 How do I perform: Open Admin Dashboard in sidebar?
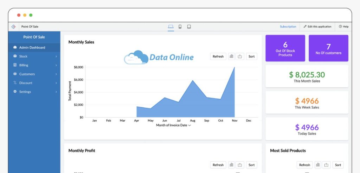pos(34,47)
